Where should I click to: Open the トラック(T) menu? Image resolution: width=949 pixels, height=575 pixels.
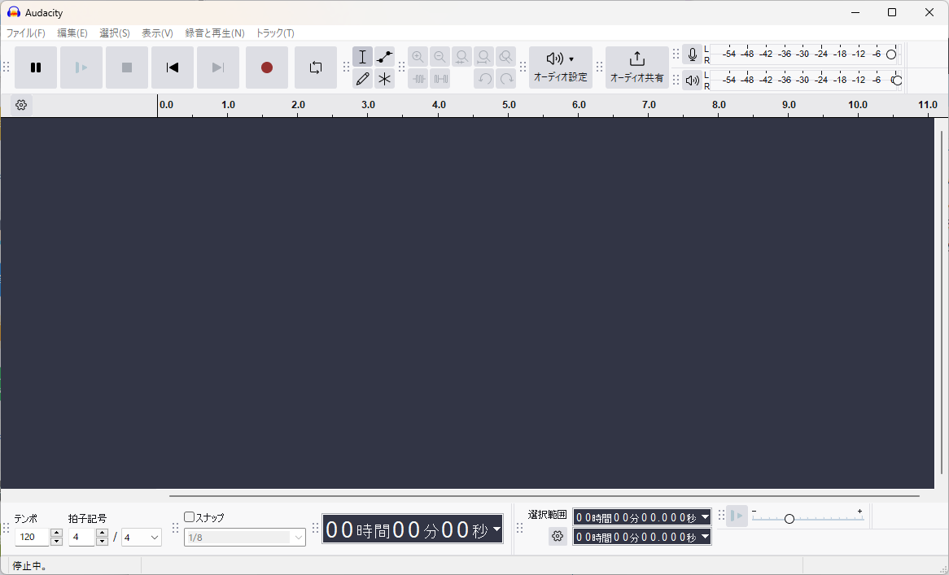coord(275,33)
